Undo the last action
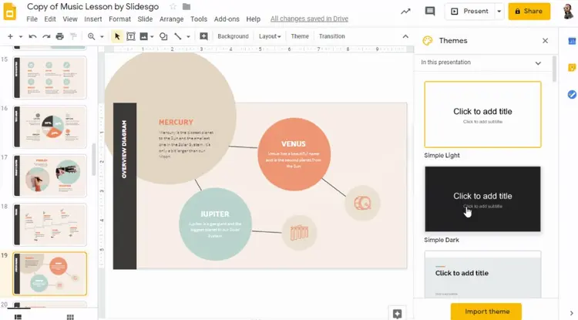 [32, 36]
